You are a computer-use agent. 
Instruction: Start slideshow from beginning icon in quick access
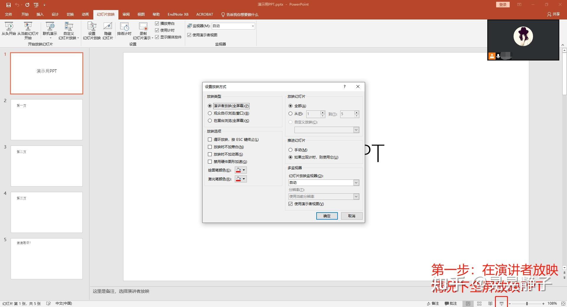pyautogui.click(x=36, y=5)
